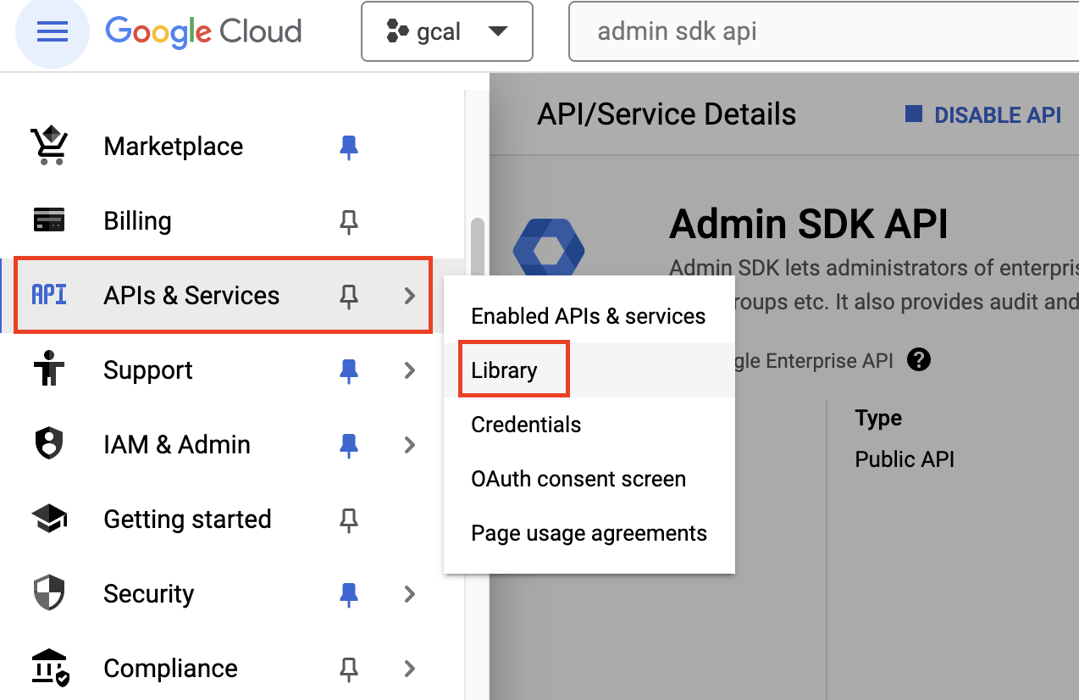The height and width of the screenshot is (700, 1079).
Task: Expand the Compliance submenu chevron
Action: coord(410,668)
